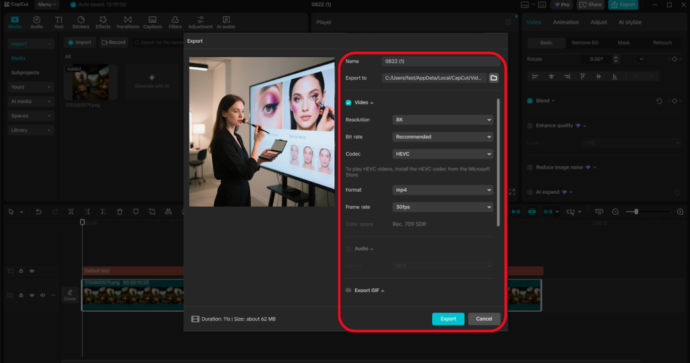Enable the Audio checkbox in Export dialog
Image resolution: width=690 pixels, height=363 pixels.
(x=348, y=249)
